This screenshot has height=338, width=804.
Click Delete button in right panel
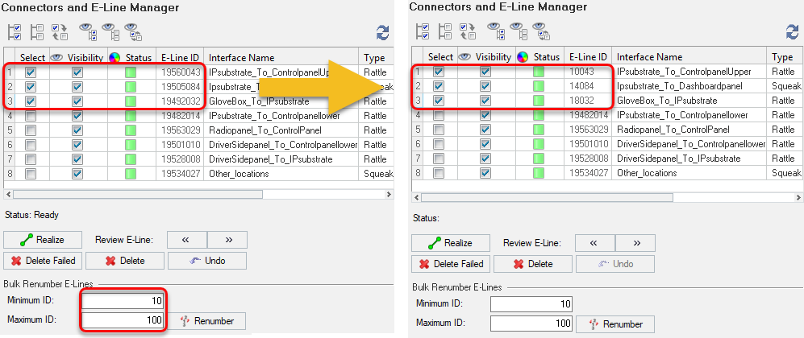point(533,264)
